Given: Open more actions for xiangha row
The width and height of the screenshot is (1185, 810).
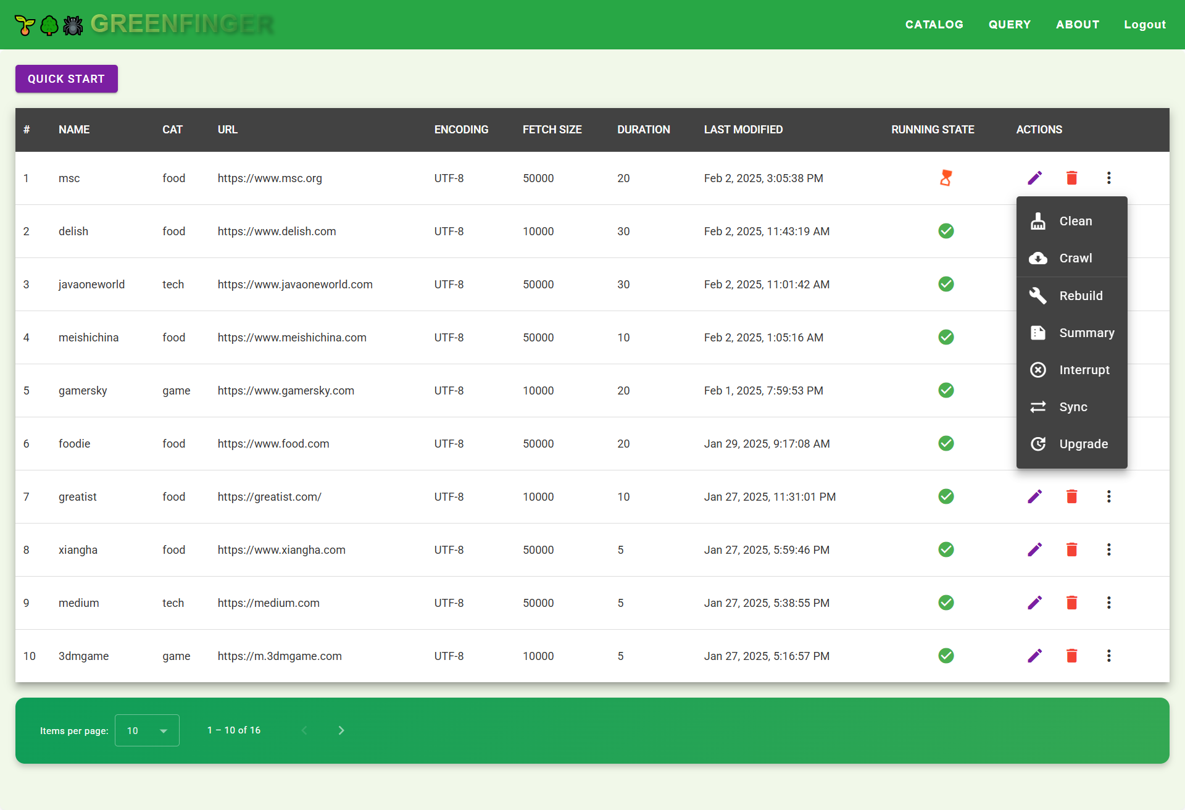Looking at the screenshot, I should coord(1109,549).
